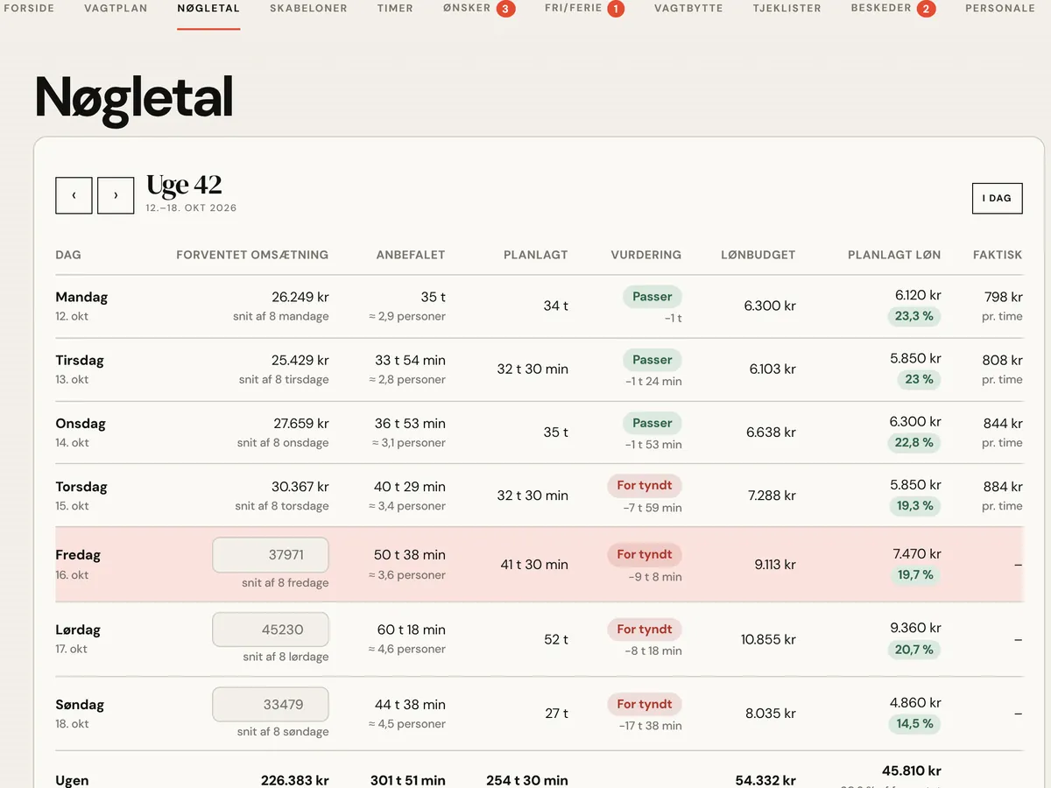
Task: Open the Vagtplan tab
Action: click(116, 8)
